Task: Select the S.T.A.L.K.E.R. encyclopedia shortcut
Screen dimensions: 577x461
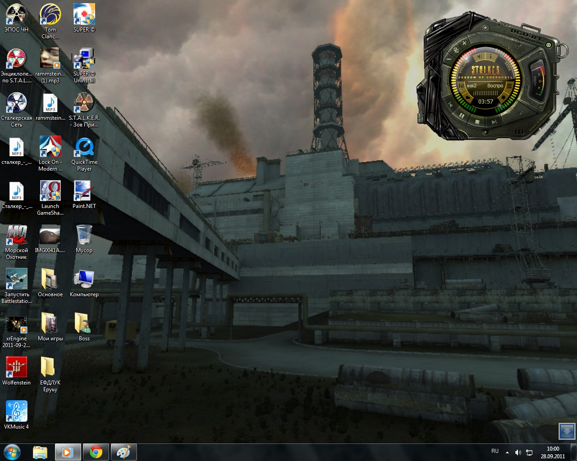Action: click(16, 66)
